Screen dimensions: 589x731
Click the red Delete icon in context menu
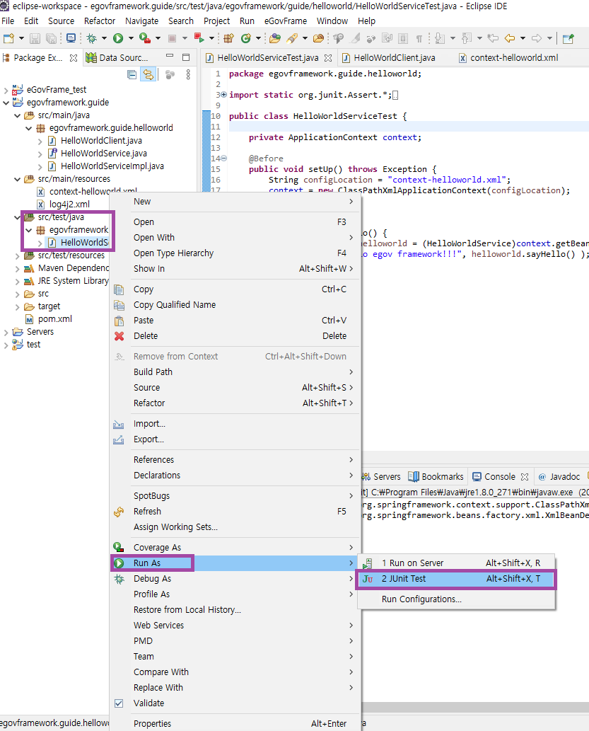(119, 336)
